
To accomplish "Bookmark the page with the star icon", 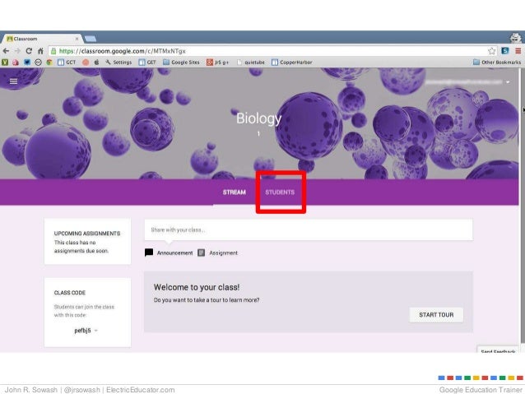I will pyautogui.click(x=491, y=51).
